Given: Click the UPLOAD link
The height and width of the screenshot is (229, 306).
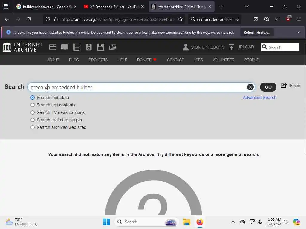Looking at the screenshot, I should coord(246,47).
